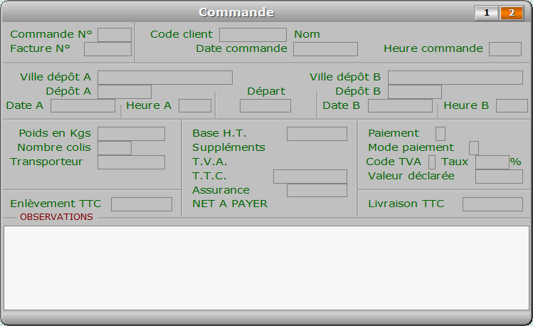Select the Livraison TTC field
The image size is (533, 326).
point(492,204)
